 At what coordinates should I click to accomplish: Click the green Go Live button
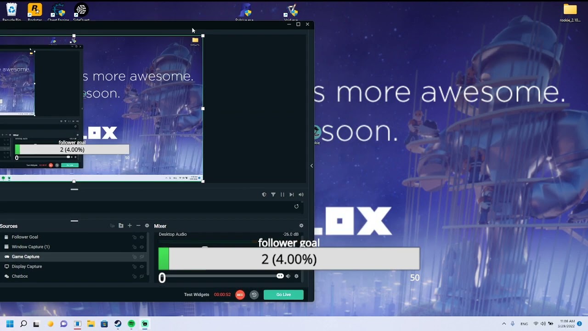pyautogui.click(x=283, y=295)
